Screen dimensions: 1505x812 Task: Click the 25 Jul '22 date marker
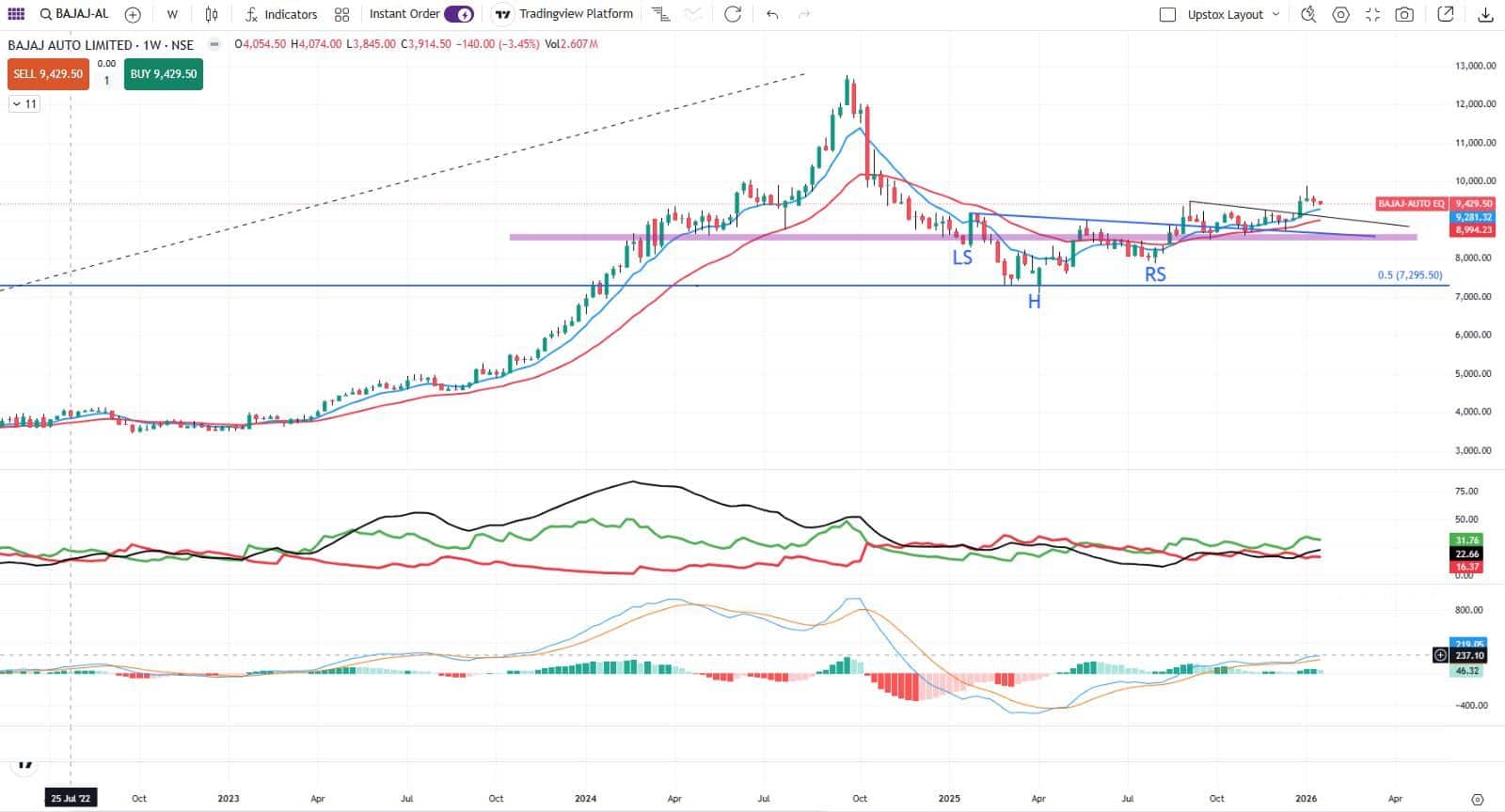point(71,799)
